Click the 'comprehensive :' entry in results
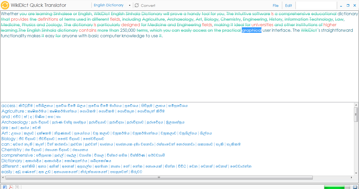 [18, 155]
